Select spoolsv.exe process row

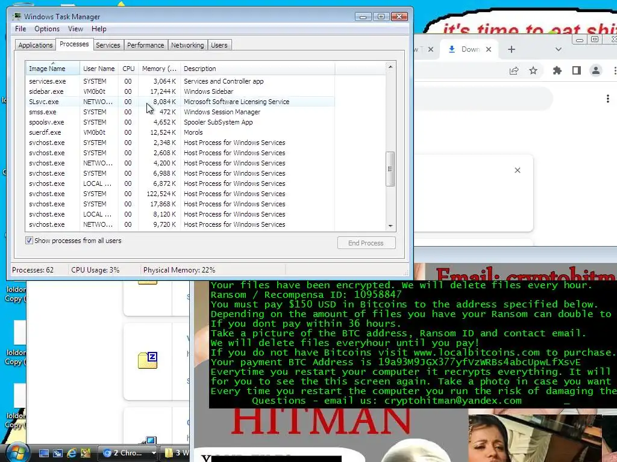pos(180,122)
